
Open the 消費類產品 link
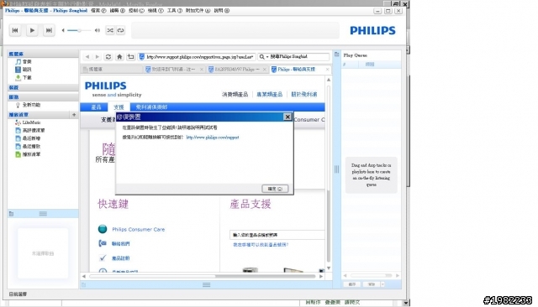click(x=235, y=95)
